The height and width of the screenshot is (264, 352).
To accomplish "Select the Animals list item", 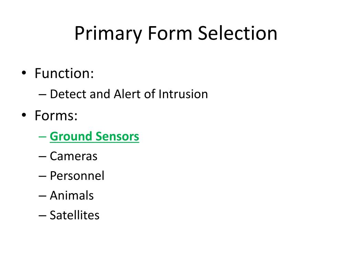I will point(71,195).
